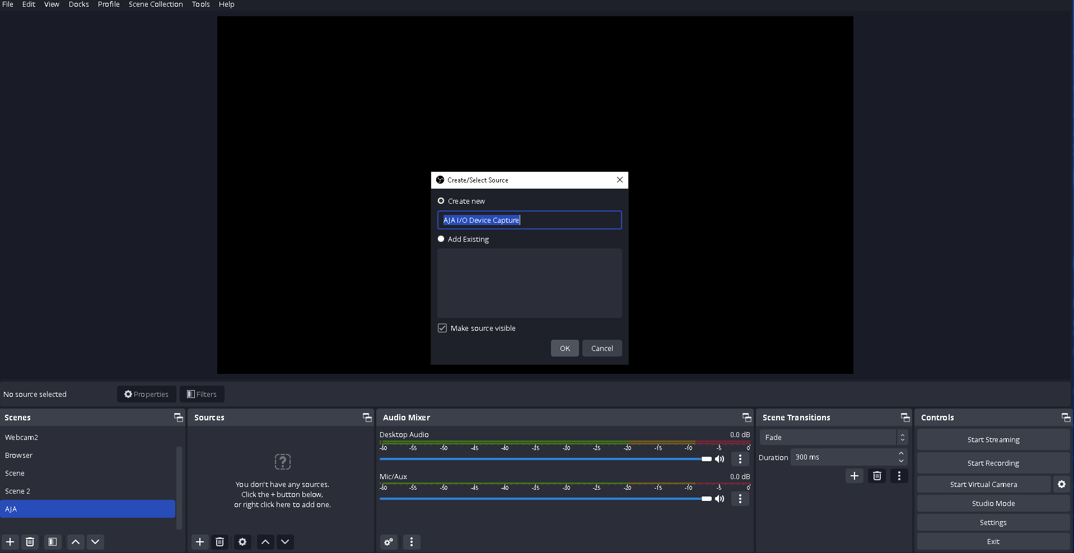Open advanced audio properties gears icon

pyautogui.click(x=389, y=542)
